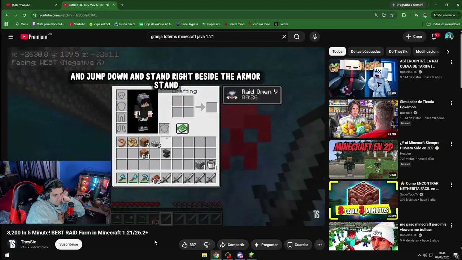Open a new browser tab
The width and height of the screenshot is (462, 260).
point(122,5)
